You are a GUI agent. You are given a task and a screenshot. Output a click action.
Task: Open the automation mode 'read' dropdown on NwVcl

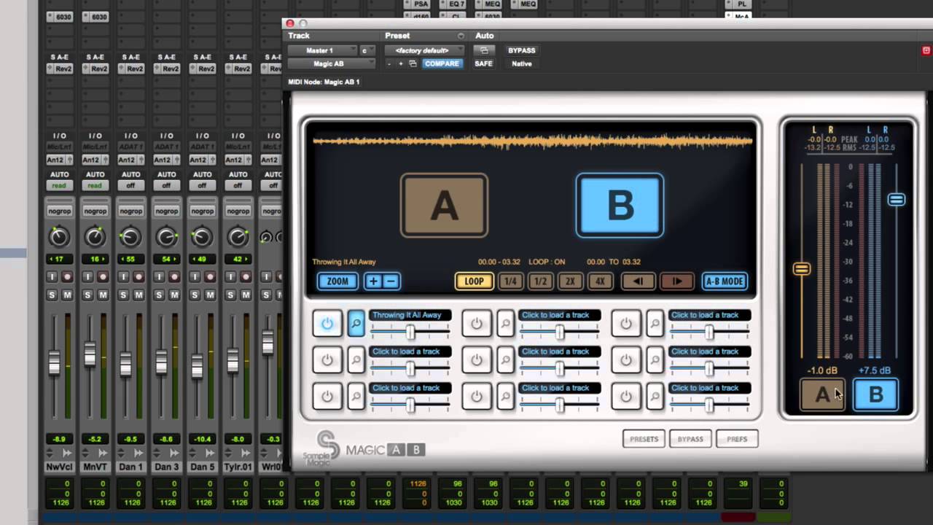tap(59, 186)
